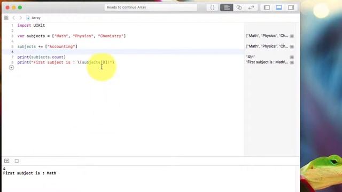
Task: Click the var subjects declaration line
Action: click(x=72, y=36)
